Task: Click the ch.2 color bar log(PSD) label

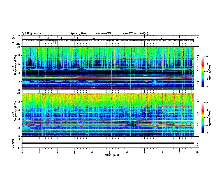Action: 210,119
